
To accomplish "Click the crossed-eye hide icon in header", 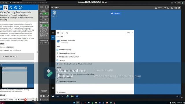I will 179,8.
